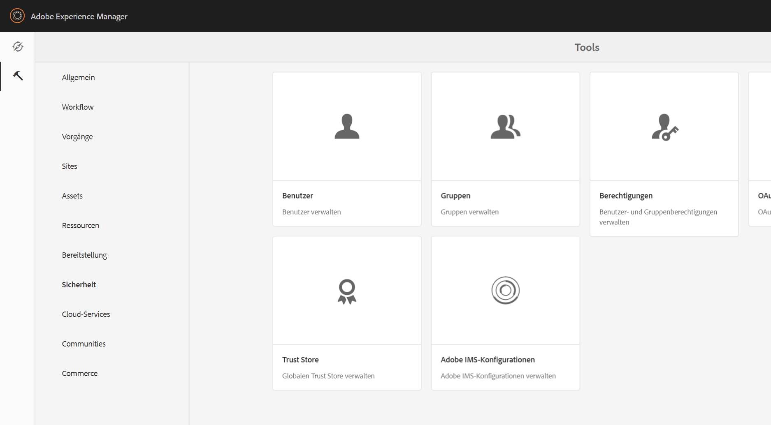The height and width of the screenshot is (425, 771).
Task: Click the Benutzer single-user icon
Action: point(347,126)
